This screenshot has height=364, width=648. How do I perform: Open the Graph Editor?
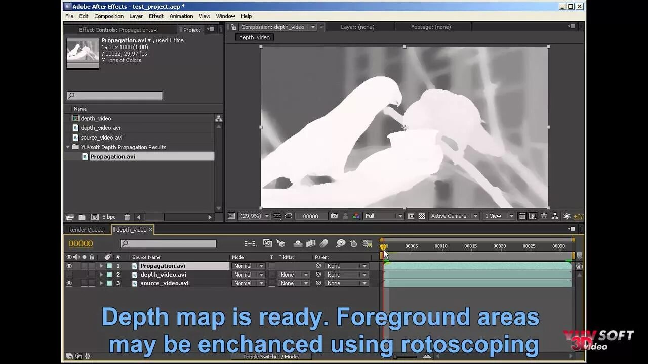click(x=368, y=243)
